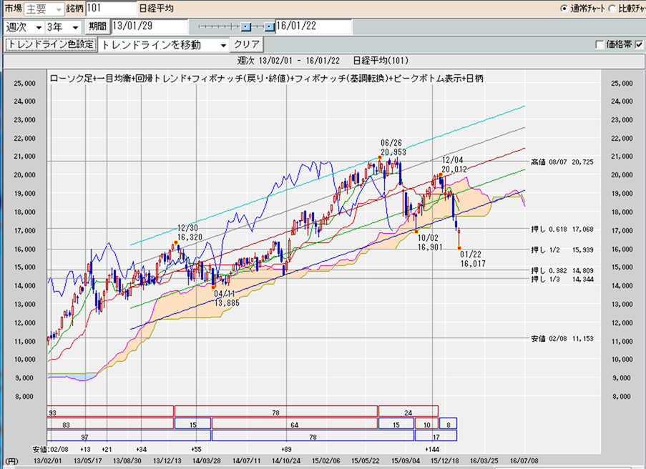
Task: Click the 06/26 20,953 peak label
Action: [393, 147]
